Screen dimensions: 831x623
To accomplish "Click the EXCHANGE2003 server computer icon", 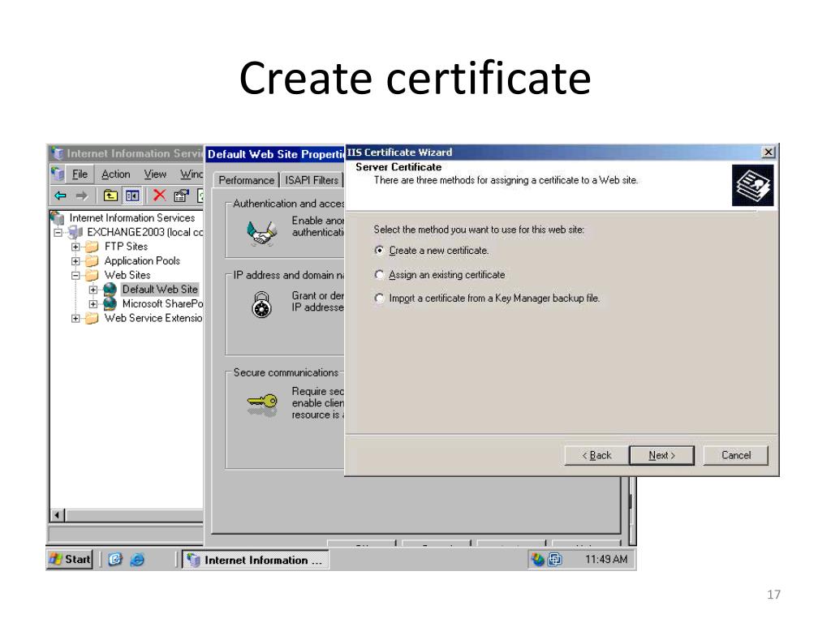I will [x=75, y=232].
